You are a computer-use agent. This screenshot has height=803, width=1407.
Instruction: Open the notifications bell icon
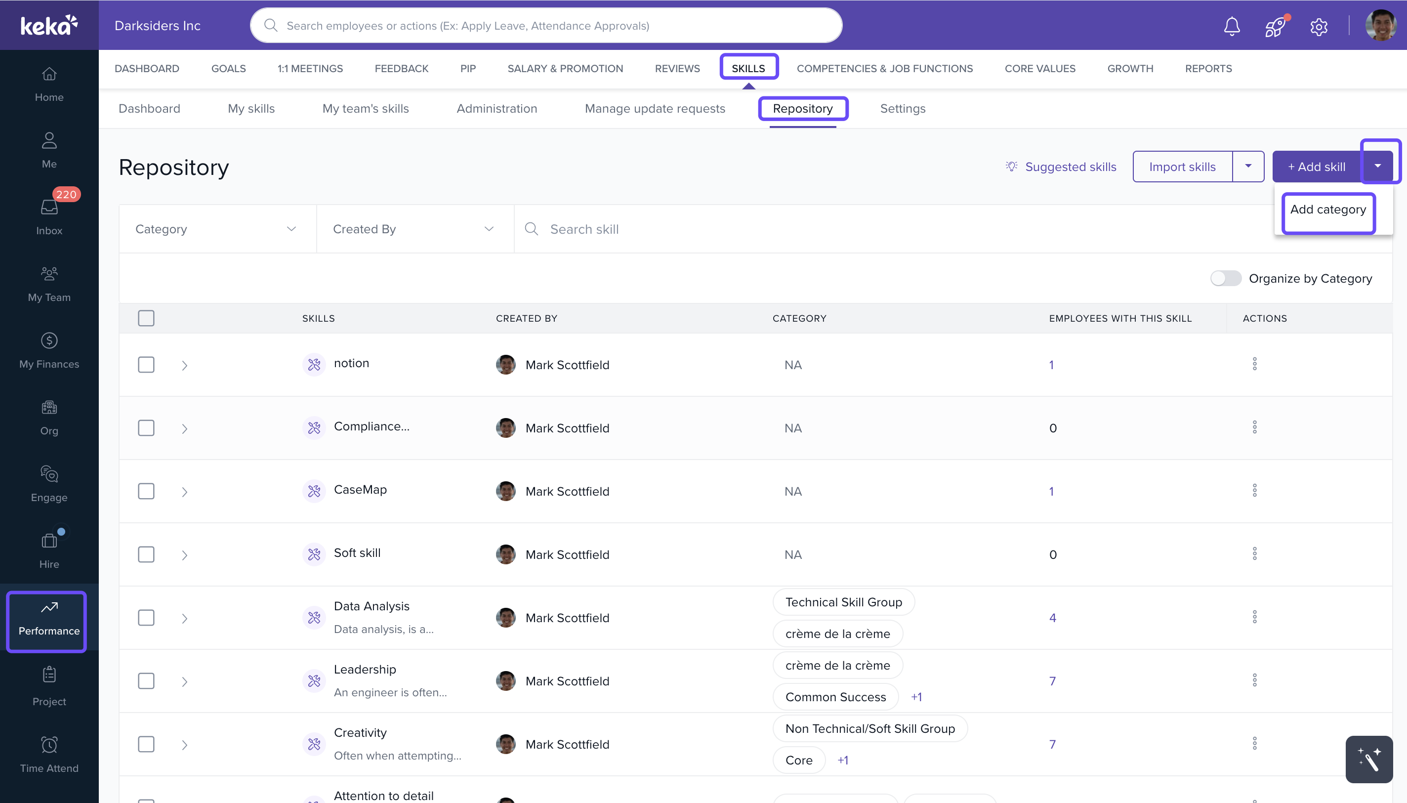[1232, 26]
